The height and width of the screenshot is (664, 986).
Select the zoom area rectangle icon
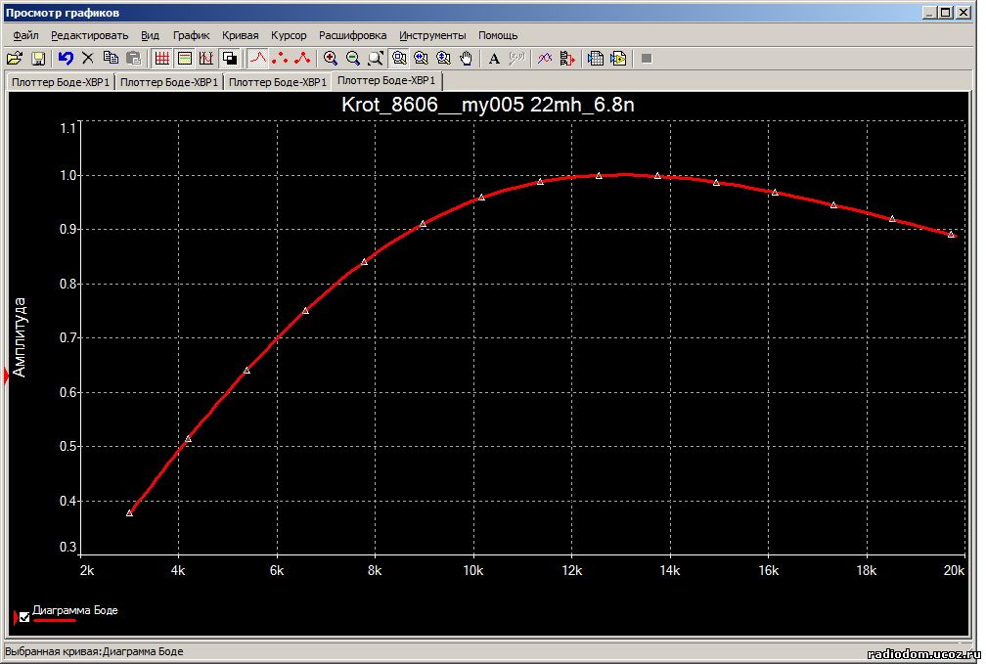pyautogui.click(x=399, y=59)
